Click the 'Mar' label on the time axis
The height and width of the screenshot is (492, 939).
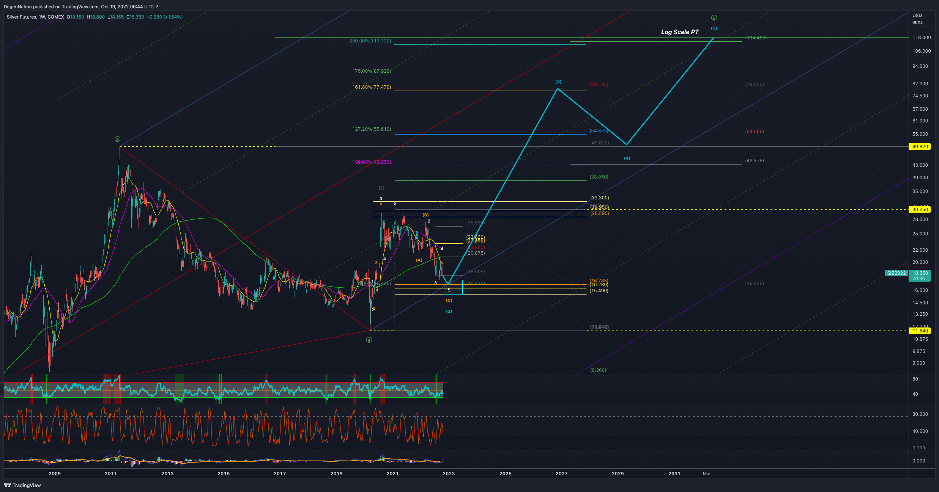click(707, 473)
